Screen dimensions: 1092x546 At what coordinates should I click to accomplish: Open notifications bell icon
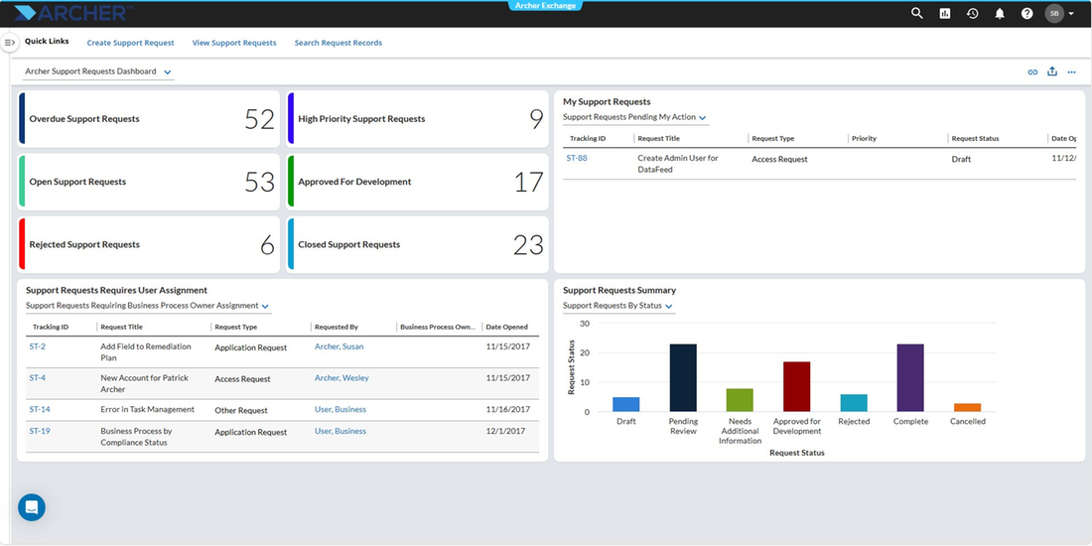coord(1000,13)
